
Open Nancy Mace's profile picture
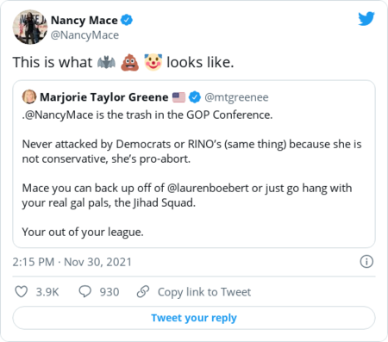(30, 28)
